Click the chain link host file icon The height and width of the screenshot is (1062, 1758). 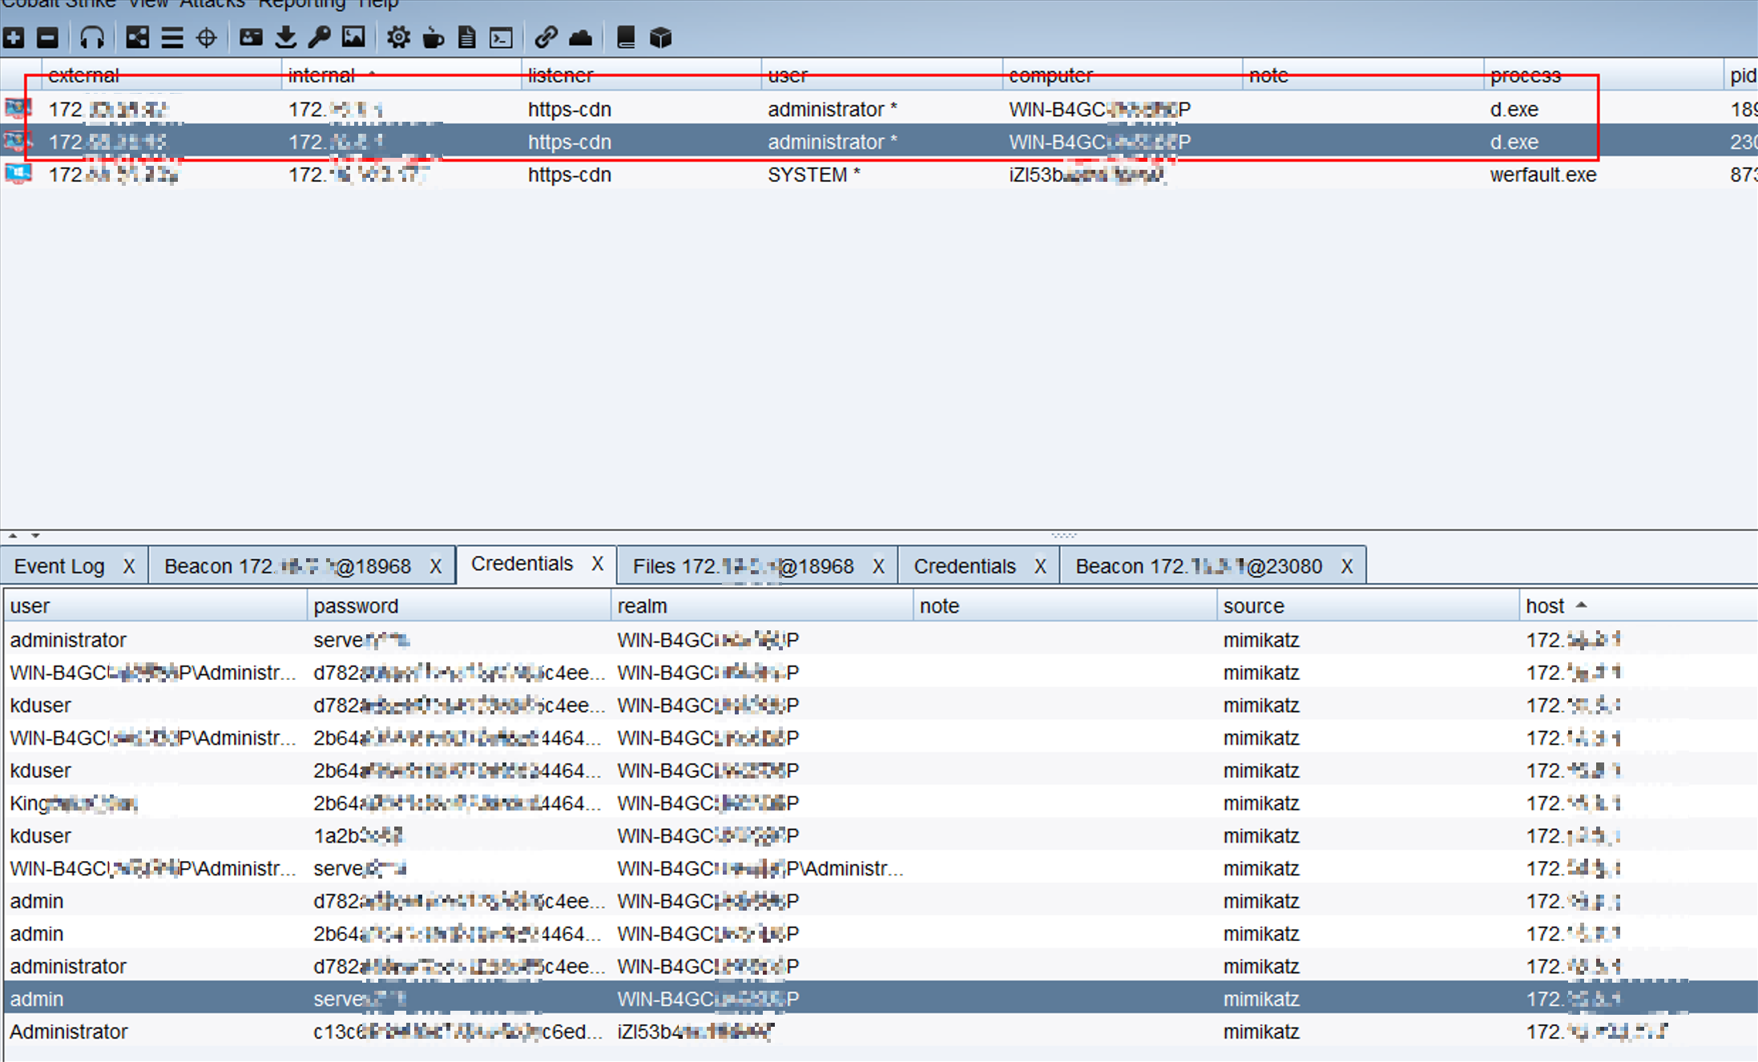tap(546, 38)
